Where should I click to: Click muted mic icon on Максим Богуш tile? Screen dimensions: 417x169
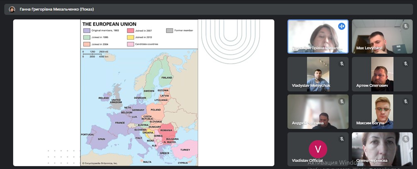(x=405, y=101)
